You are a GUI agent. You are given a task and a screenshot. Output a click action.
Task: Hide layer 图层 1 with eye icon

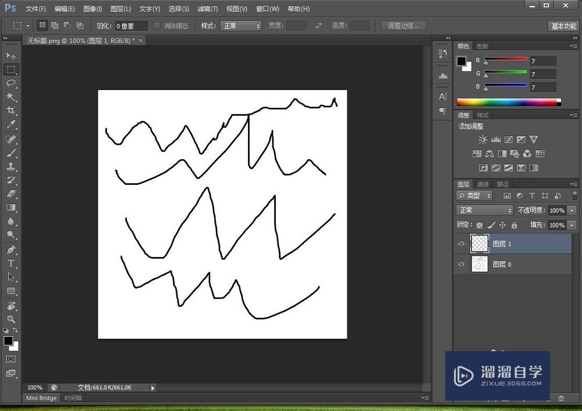(462, 244)
